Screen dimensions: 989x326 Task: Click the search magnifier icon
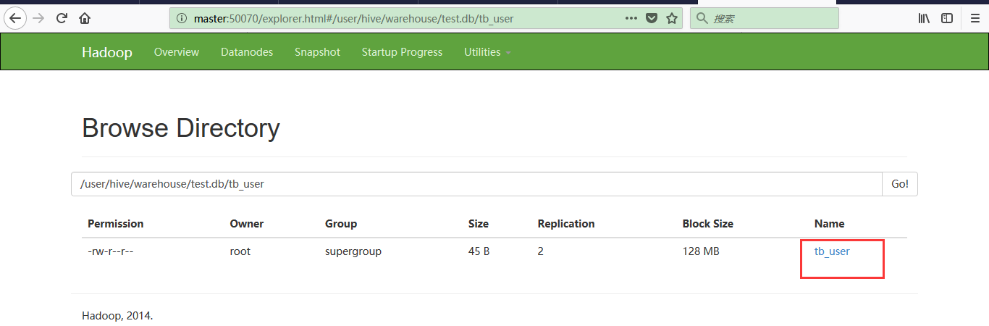(702, 18)
